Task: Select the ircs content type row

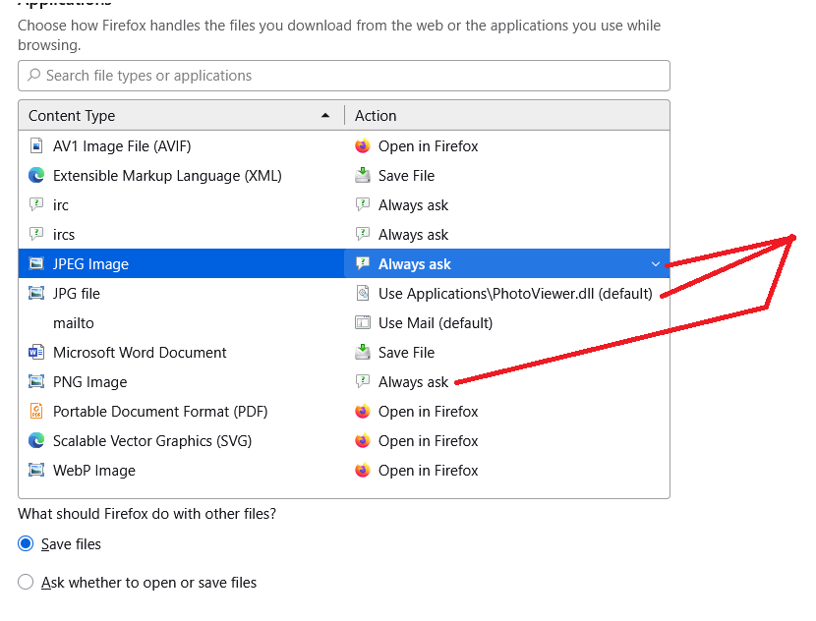Action: pyautogui.click(x=64, y=235)
